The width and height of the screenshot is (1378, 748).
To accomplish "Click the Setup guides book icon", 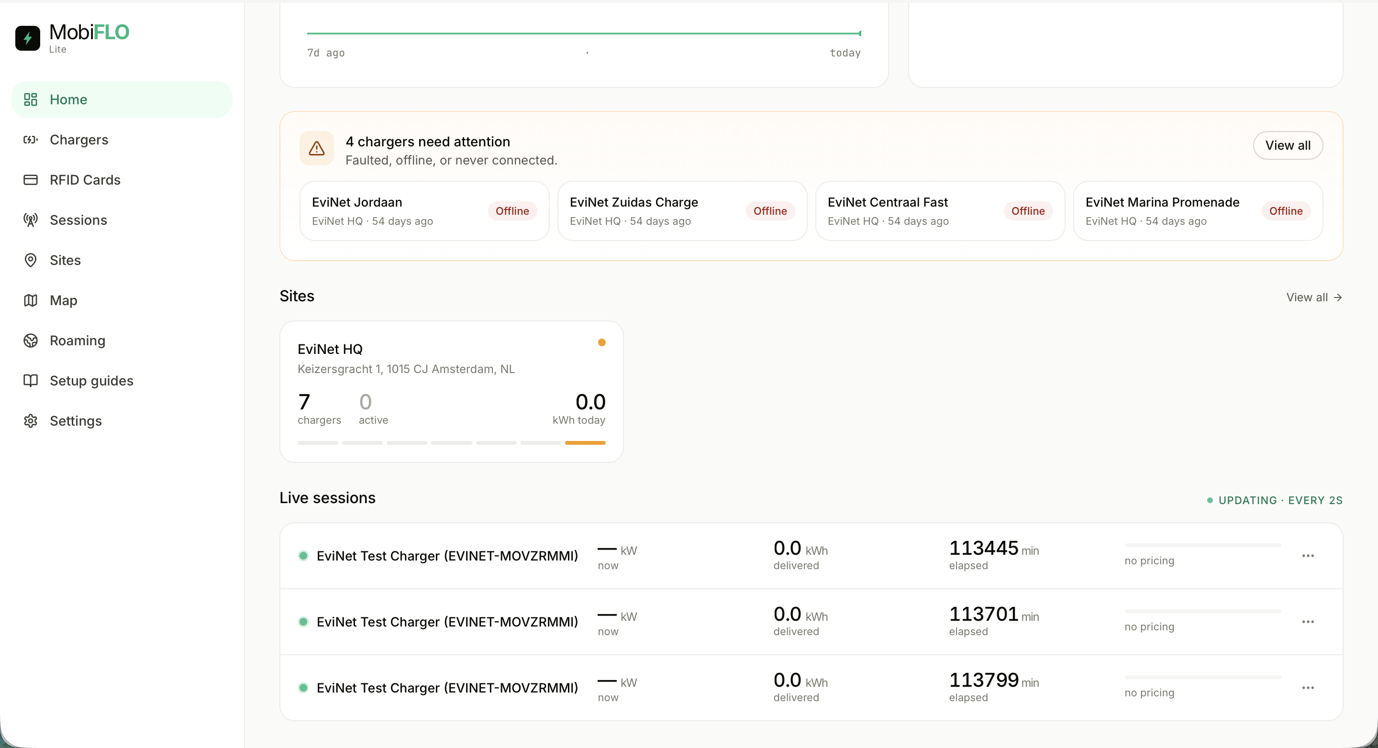I will coord(31,380).
